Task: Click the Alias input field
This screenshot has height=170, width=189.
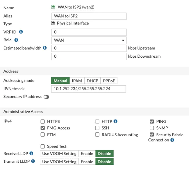Action: click(x=89, y=16)
